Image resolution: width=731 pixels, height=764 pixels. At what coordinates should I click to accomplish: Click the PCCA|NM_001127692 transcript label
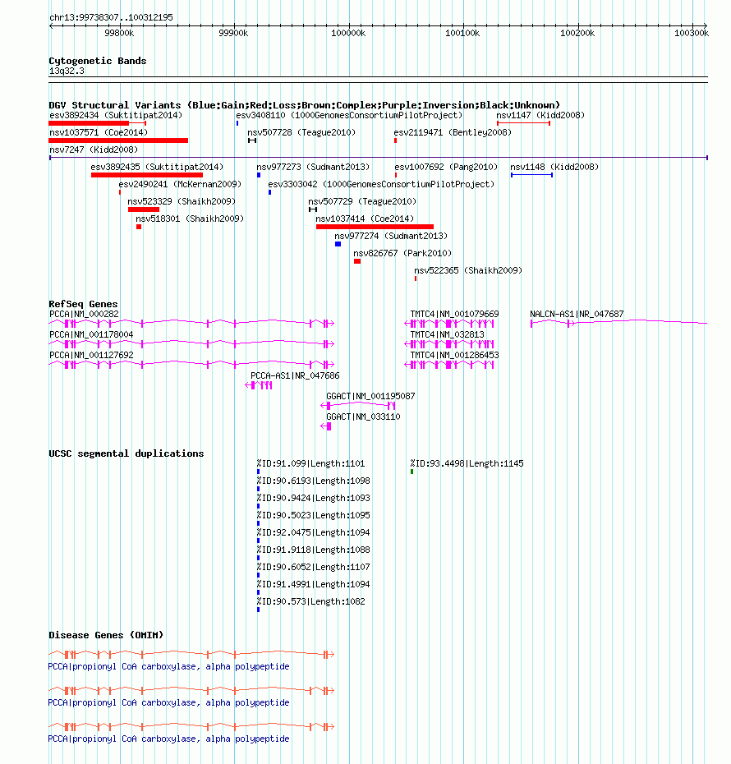[91, 356]
